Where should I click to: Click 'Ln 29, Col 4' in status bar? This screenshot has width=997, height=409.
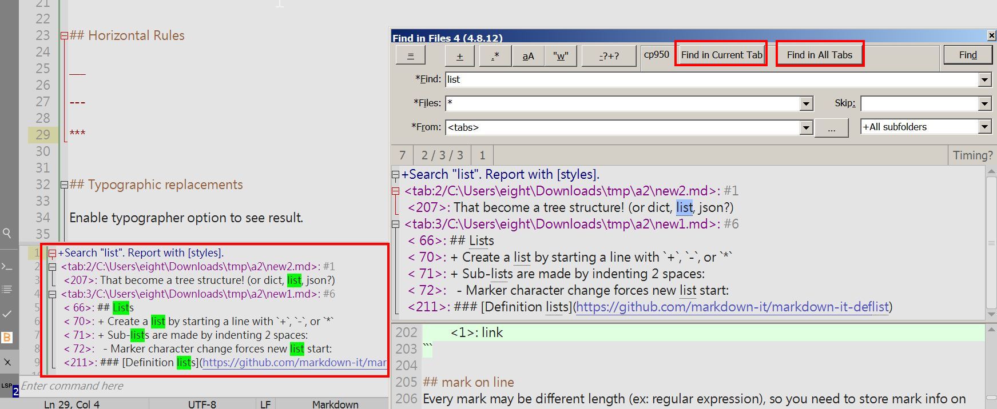72,404
